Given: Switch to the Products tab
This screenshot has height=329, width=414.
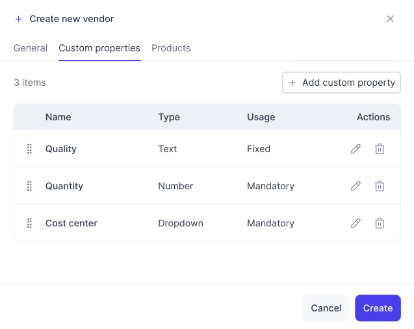Looking at the screenshot, I should [171, 48].
